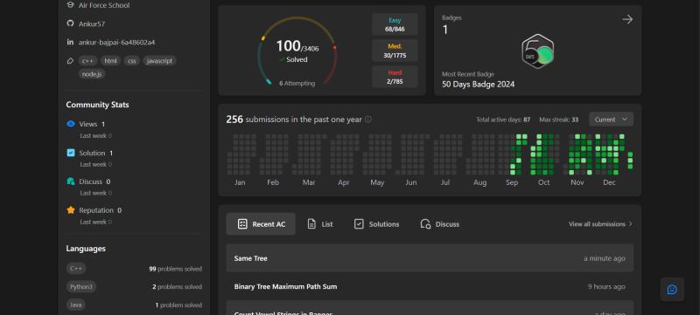Screen dimensions: 700x315
Task: Select the Easy 68/846 stat box
Action: click(395, 24)
